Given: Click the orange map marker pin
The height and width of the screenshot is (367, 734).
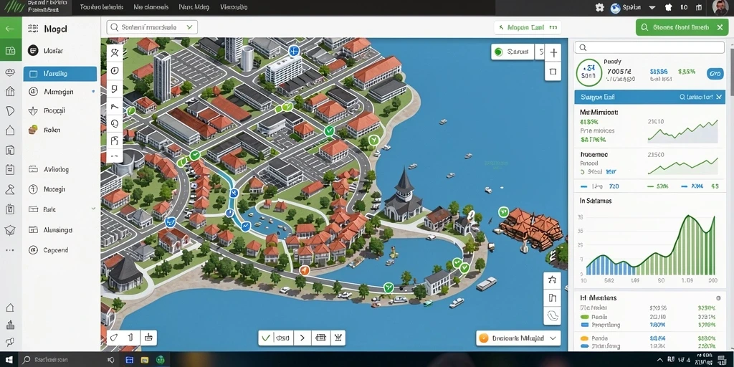Looking at the screenshot, I should (x=304, y=270).
